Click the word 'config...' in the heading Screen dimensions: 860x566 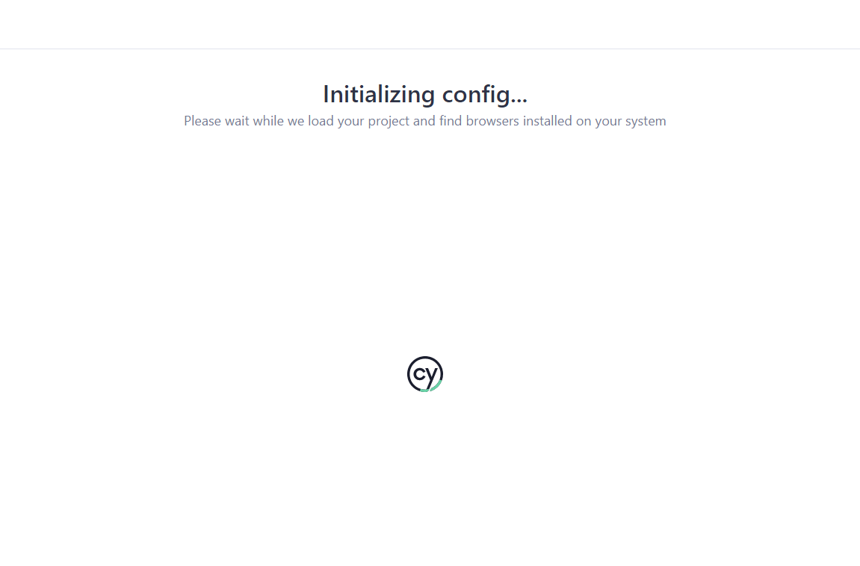click(x=485, y=95)
